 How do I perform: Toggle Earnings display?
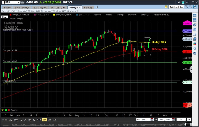(x=120, y=15)
